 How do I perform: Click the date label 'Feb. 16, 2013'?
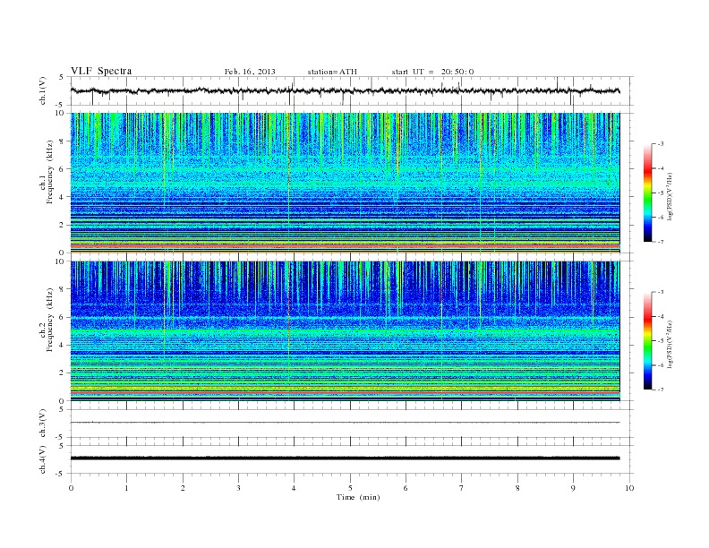click(250, 72)
